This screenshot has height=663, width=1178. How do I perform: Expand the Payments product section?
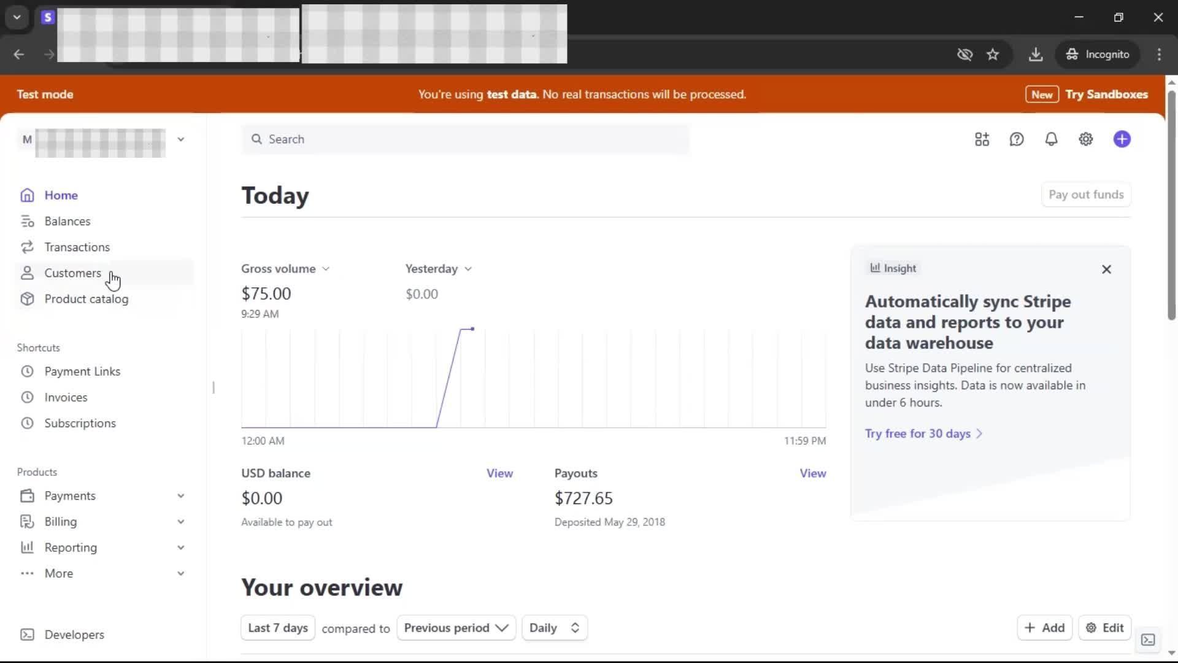(x=180, y=495)
